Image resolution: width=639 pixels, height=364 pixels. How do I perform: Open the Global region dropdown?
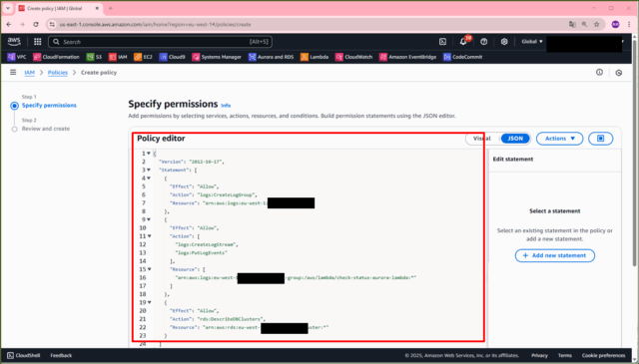[x=532, y=42]
